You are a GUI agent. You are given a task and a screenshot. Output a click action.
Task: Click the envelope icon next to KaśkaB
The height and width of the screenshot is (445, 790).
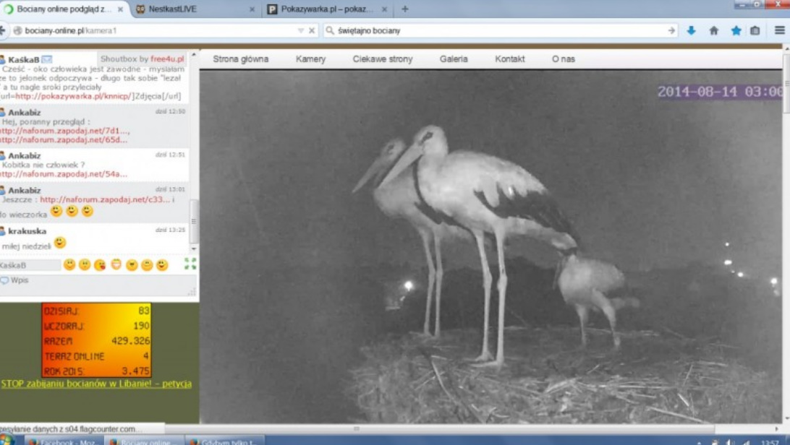pos(47,59)
